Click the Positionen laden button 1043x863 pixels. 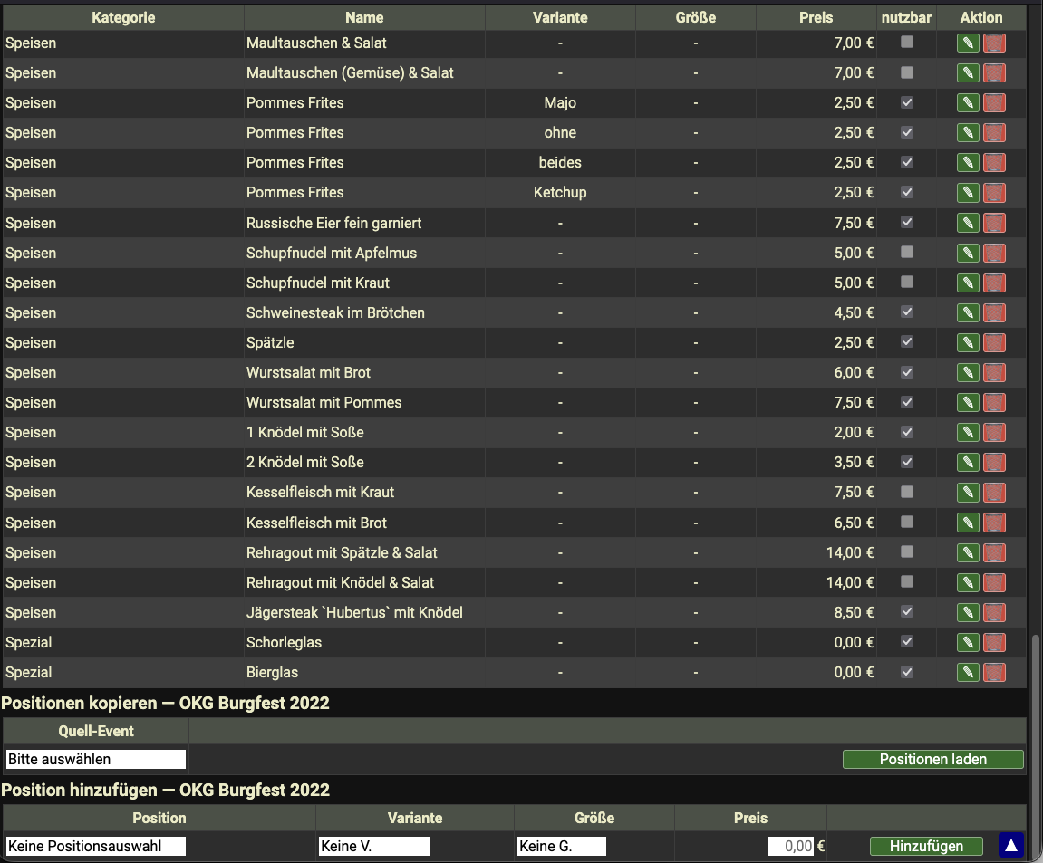[932, 759]
